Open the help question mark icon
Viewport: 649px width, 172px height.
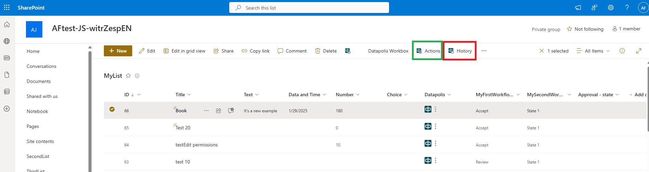click(x=627, y=8)
